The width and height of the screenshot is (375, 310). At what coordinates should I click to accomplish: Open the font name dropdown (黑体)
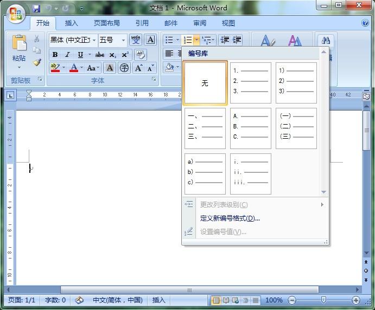[94, 40]
